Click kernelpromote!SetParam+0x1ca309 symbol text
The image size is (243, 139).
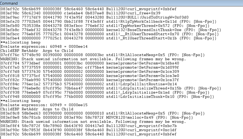point(143,71)
